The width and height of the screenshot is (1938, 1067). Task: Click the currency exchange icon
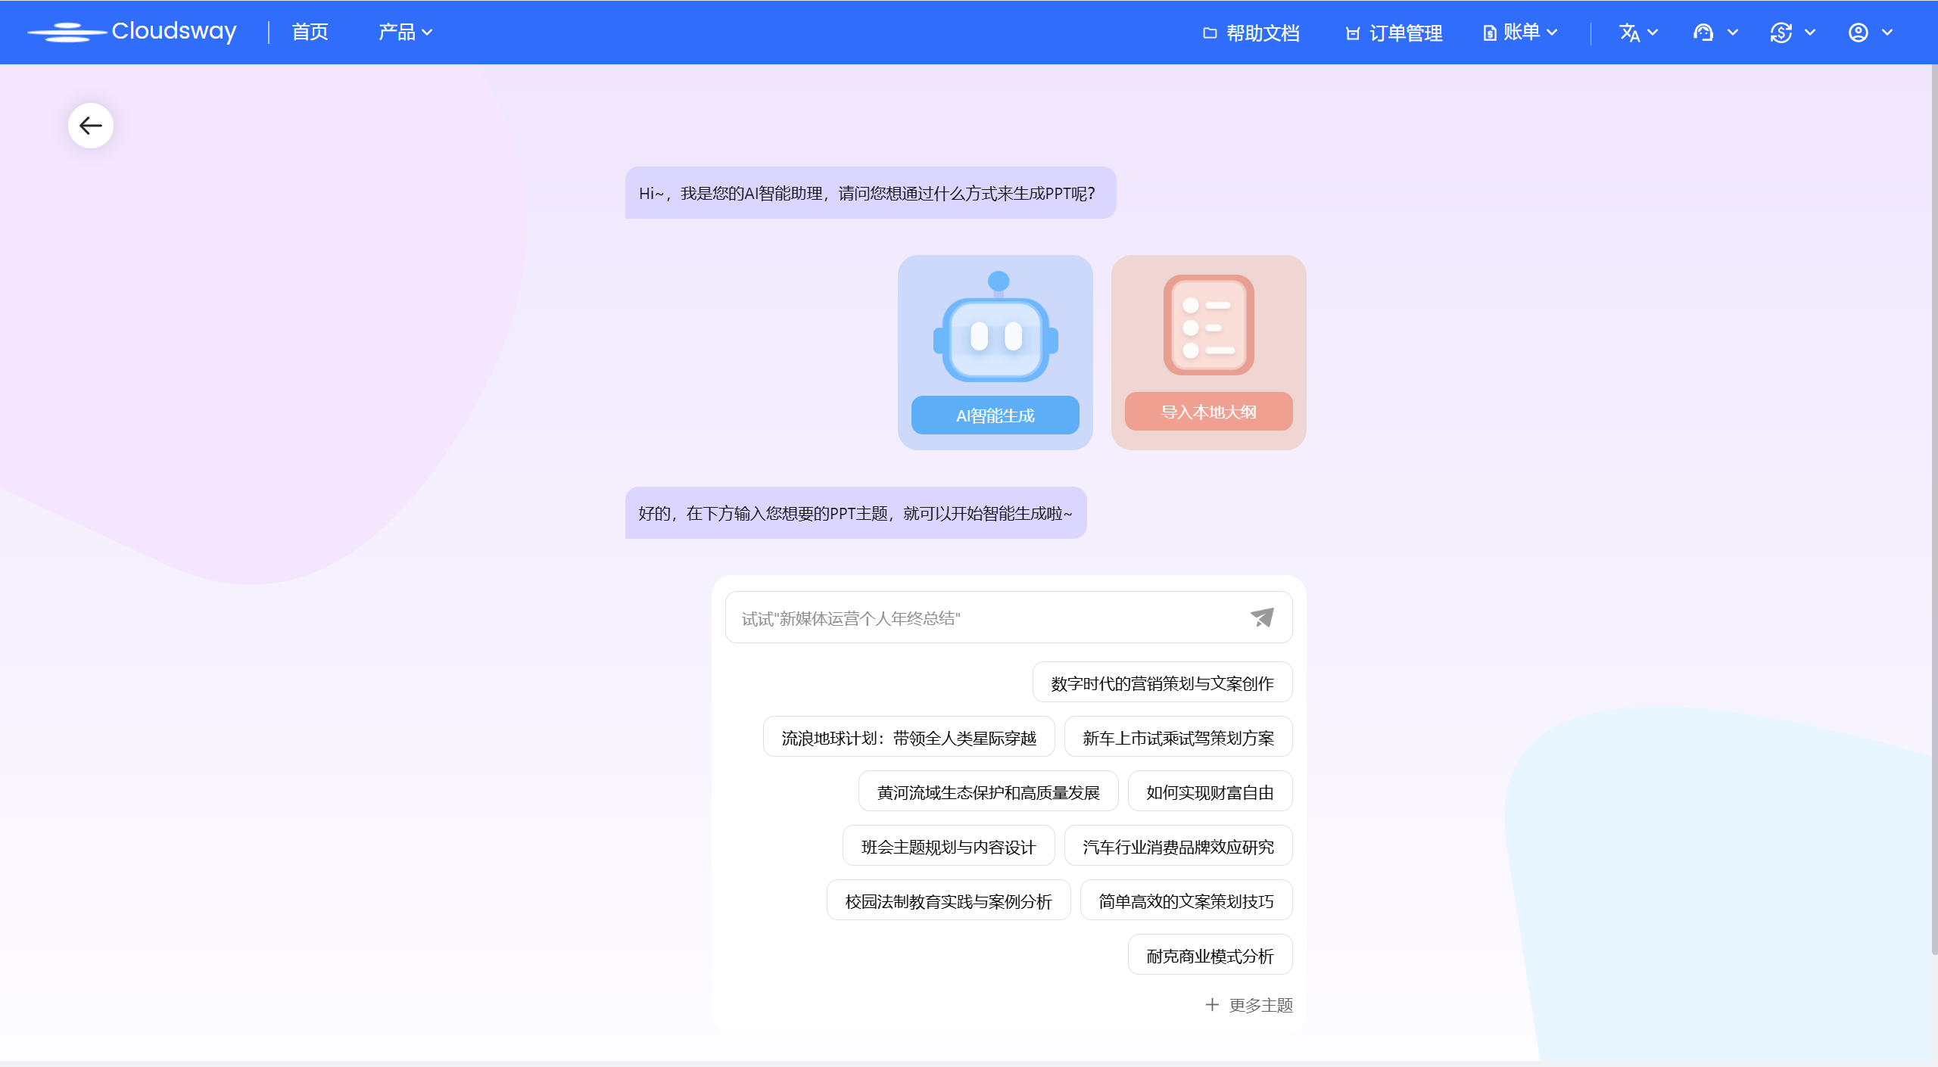click(1783, 32)
